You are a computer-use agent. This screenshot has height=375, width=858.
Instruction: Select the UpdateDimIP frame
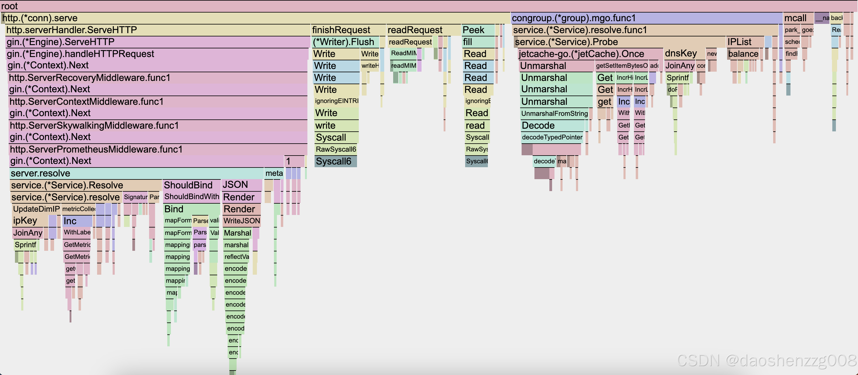[x=36, y=209]
